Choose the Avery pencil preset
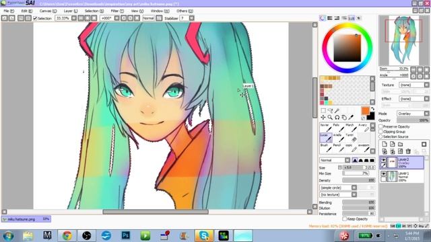Viewport: 431px width, 242px height. point(364,128)
